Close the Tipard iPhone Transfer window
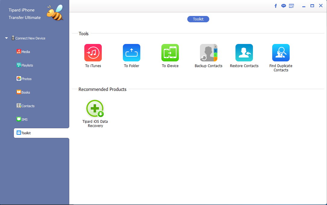 [x=321, y=6]
